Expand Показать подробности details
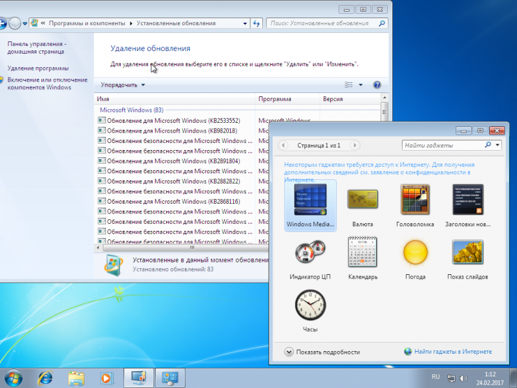This screenshot has height=388, width=517. point(322,352)
